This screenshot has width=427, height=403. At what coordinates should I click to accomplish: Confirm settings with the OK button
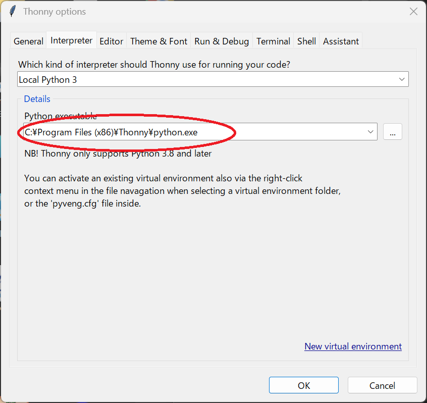click(x=304, y=385)
